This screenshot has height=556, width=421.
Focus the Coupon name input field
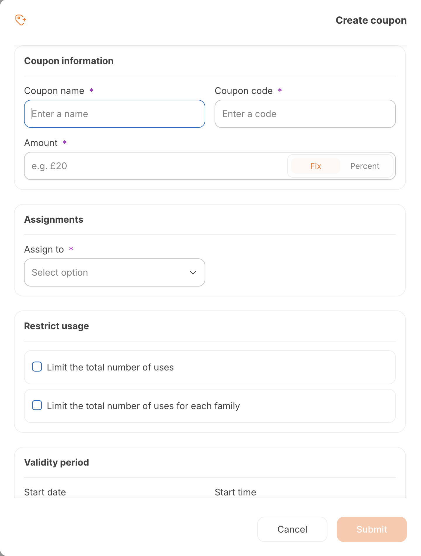pyautogui.click(x=114, y=114)
